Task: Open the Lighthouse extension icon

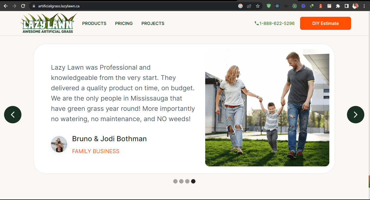Action: point(321,6)
